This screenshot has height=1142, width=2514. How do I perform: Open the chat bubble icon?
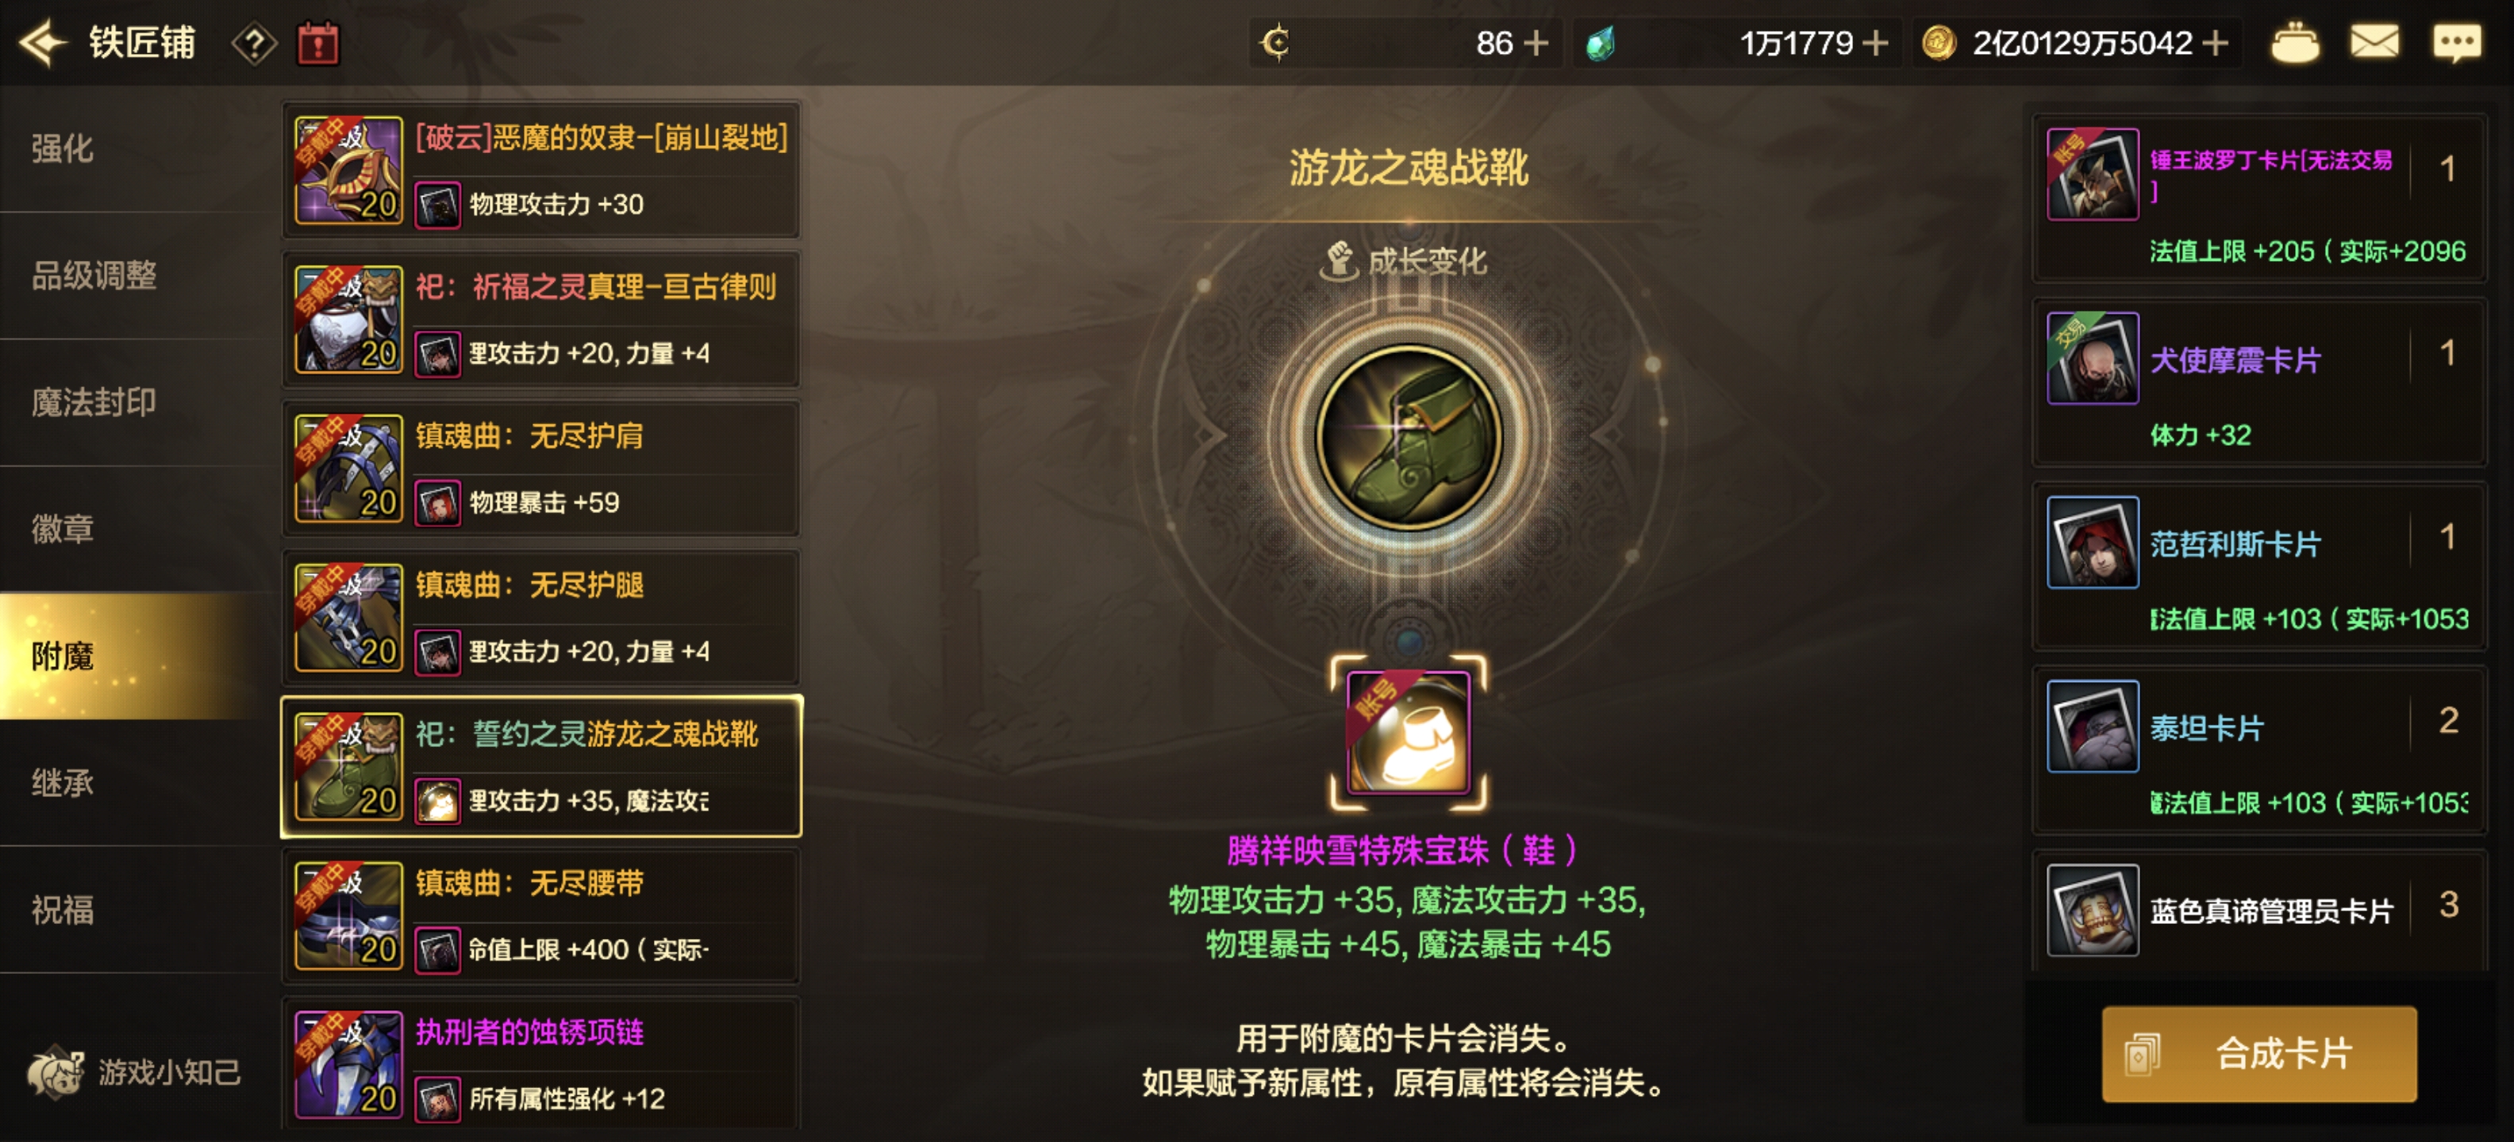tap(2455, 43)
